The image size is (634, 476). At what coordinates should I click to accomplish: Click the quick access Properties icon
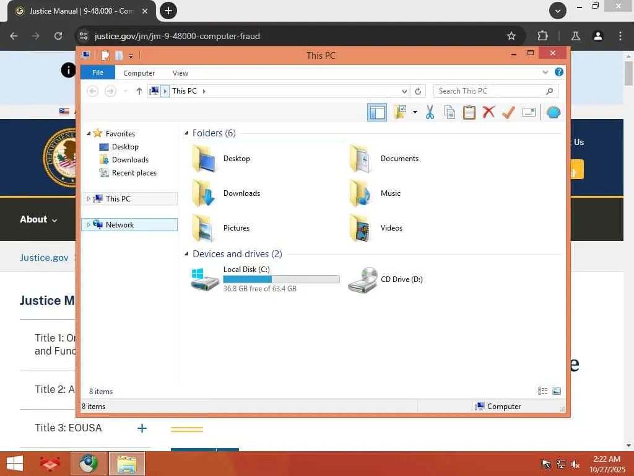(105, 55)
